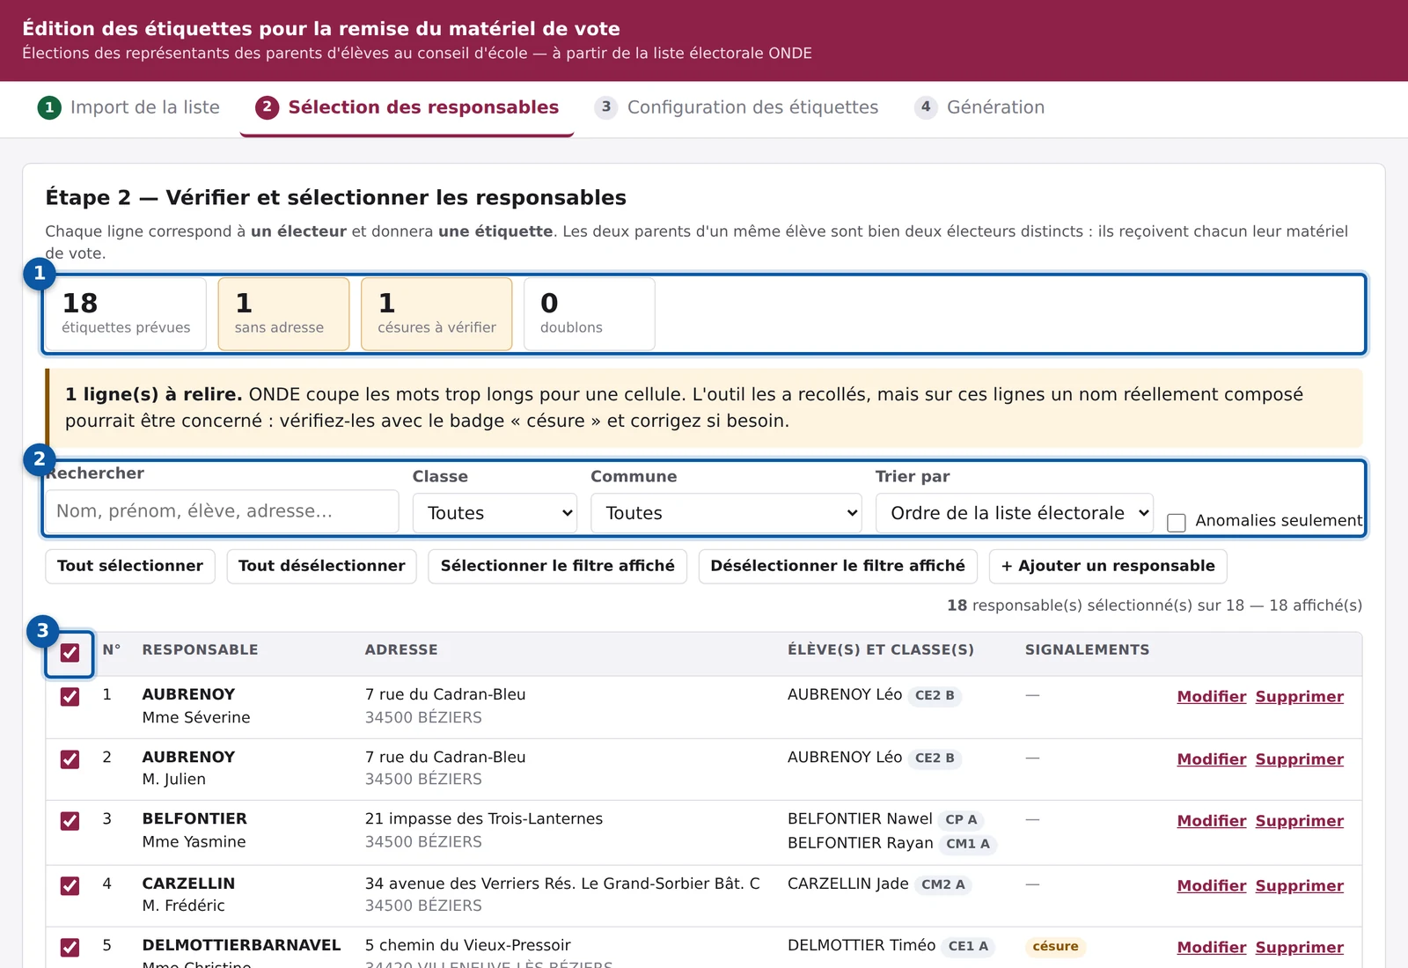Click Modifier for BELFONTIER row

[x=1212, y=821]
